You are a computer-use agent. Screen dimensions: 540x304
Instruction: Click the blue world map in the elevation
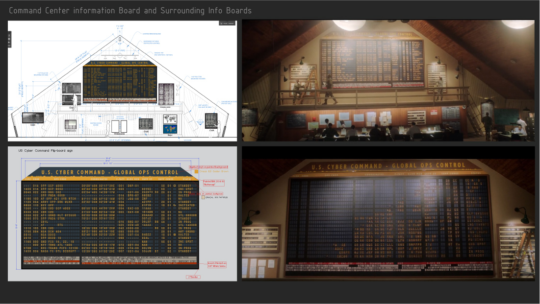pyautogui.click(x=170, y=129)
